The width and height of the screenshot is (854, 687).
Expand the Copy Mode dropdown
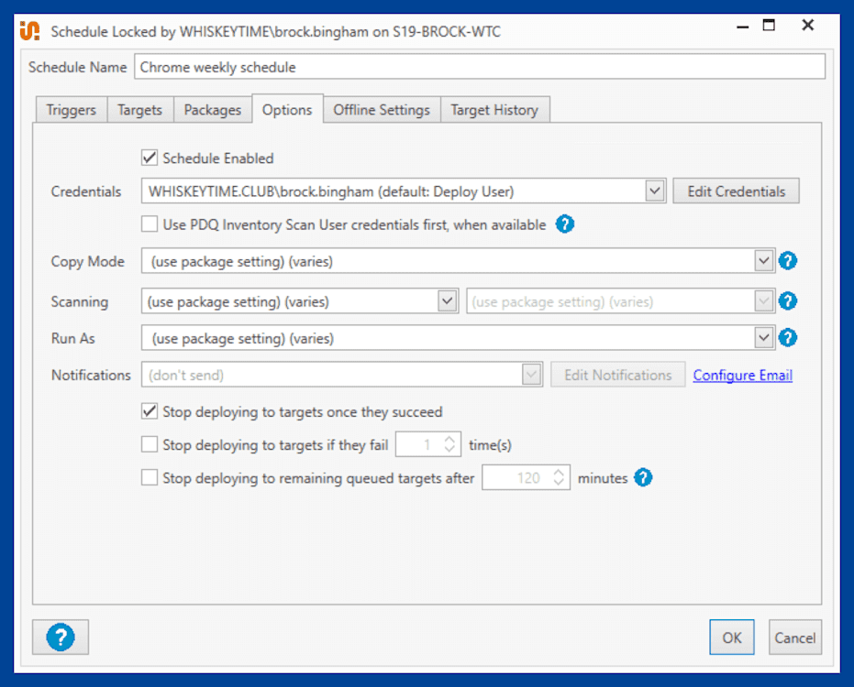pos(763,260)
